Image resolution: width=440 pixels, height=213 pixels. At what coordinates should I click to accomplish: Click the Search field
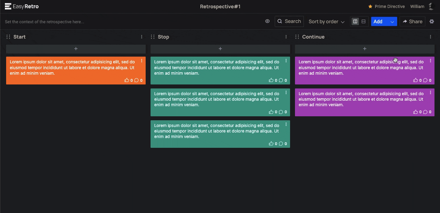(x=289, y=21)
